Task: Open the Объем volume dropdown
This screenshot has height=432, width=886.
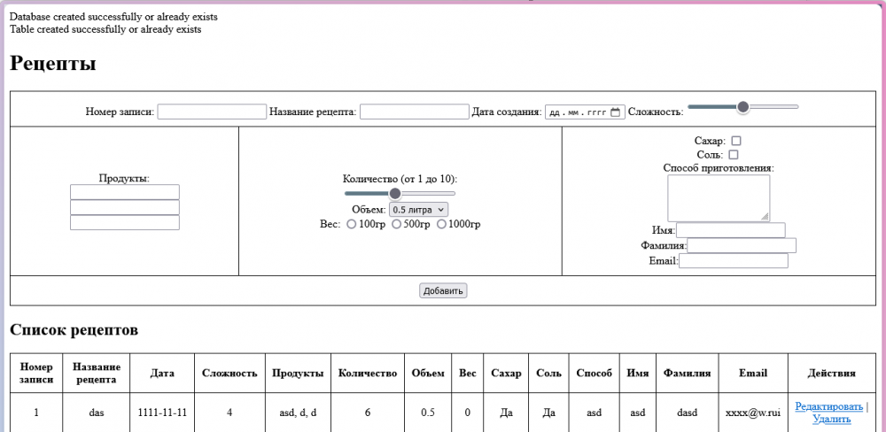Action: click(419, 210)
